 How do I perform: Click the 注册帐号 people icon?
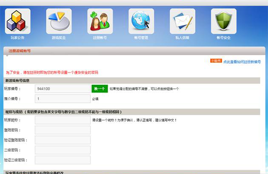tap(100, 21)
